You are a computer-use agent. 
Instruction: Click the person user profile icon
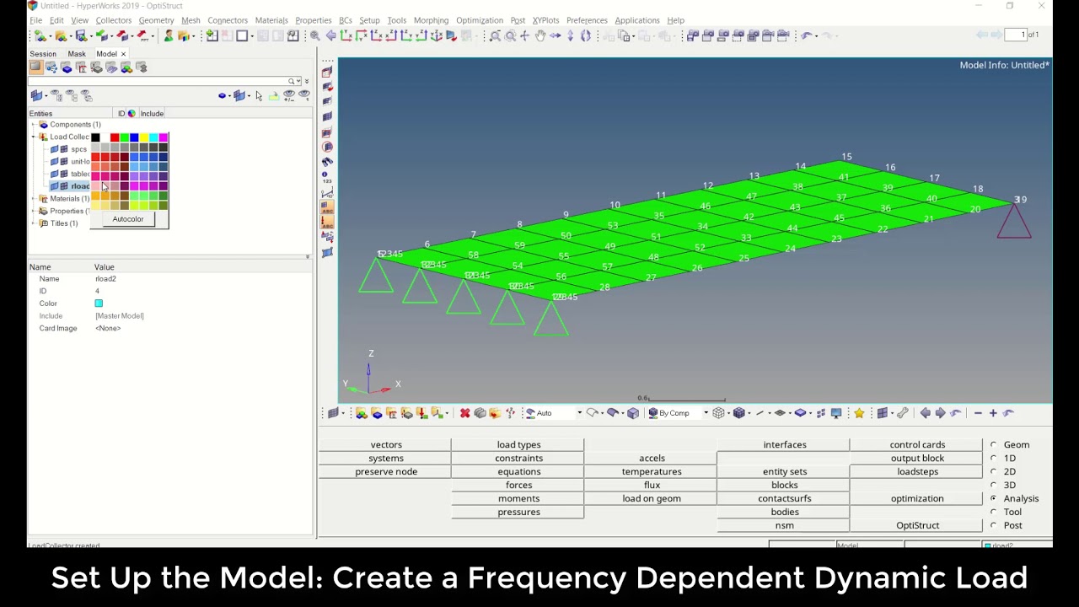pos(169,35)
